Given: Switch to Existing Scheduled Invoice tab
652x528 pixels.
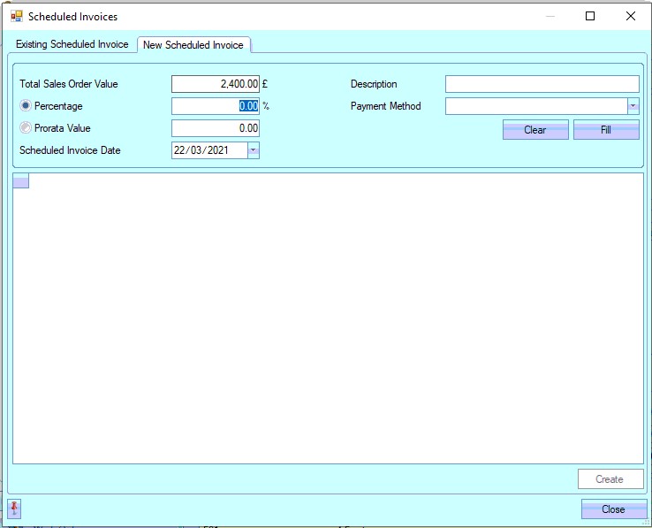Looking at the screenshot, I should (x=72, y=44).
